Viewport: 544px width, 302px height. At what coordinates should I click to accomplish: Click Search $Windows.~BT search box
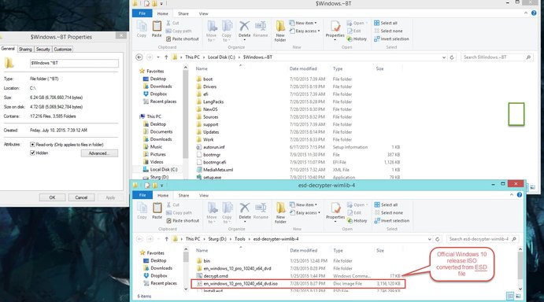pyautogui.click(x=497, y=57)
